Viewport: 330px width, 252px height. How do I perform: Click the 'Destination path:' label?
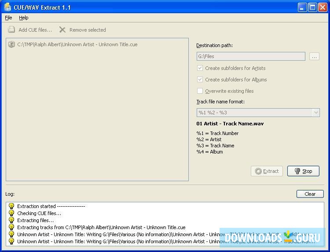click(214, 45)
